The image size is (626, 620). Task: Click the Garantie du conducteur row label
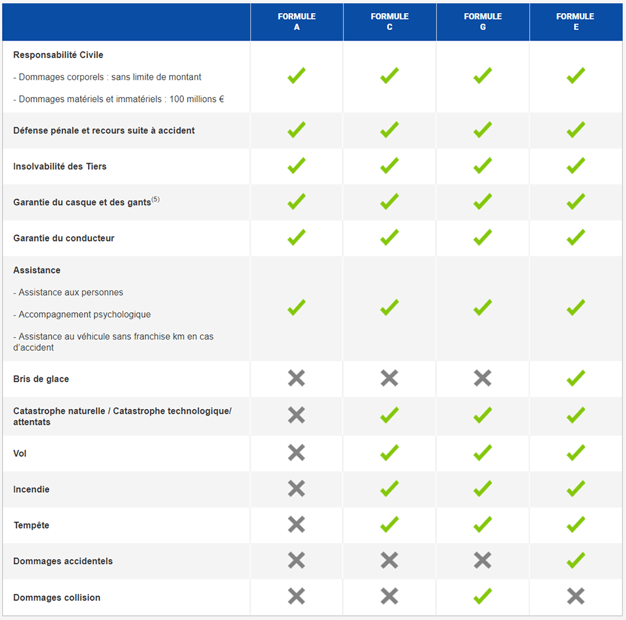coord(64,238)
